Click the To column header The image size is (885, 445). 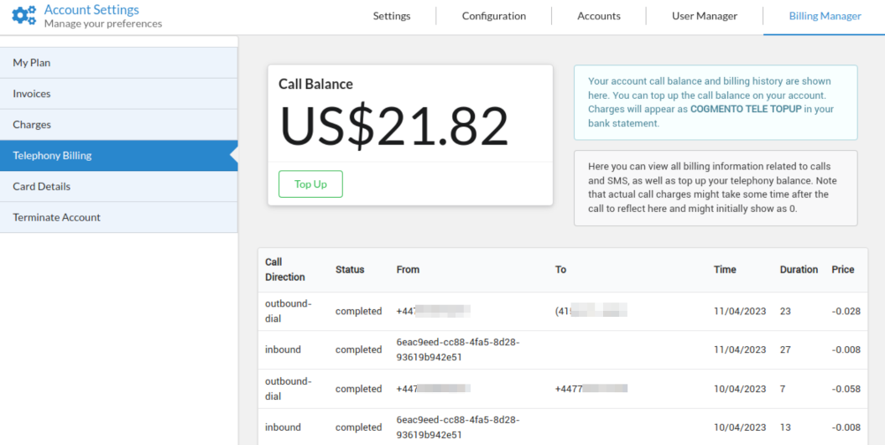point(560,270)
